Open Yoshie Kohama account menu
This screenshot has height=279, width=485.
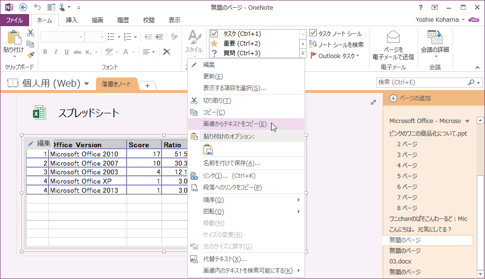pyautogui.click(x=440, y=20)
